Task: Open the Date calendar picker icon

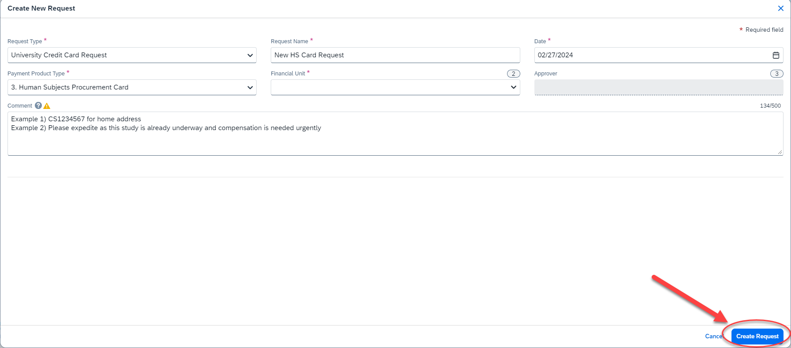Action: coord(776,55)
